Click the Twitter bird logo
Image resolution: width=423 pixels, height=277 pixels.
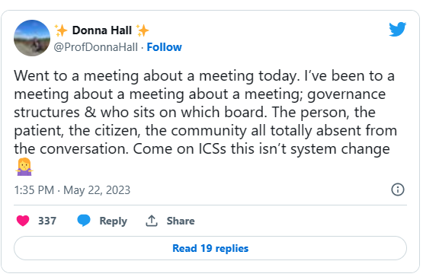point(397,29)
